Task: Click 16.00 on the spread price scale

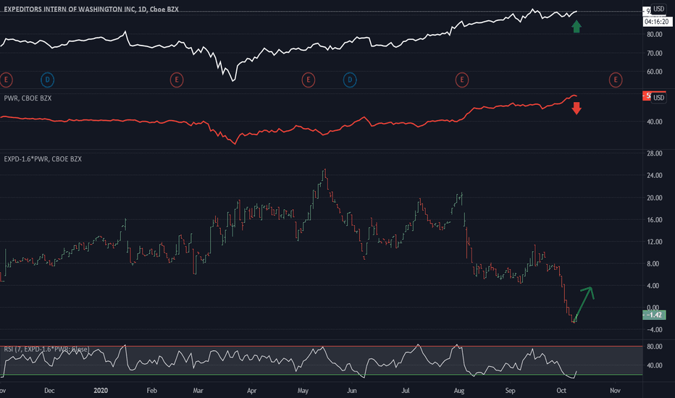Action: click(654, 219)
